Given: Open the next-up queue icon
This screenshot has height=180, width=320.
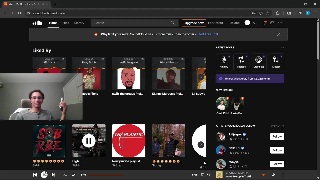Looking at the screenshot, I should point(283,175).
